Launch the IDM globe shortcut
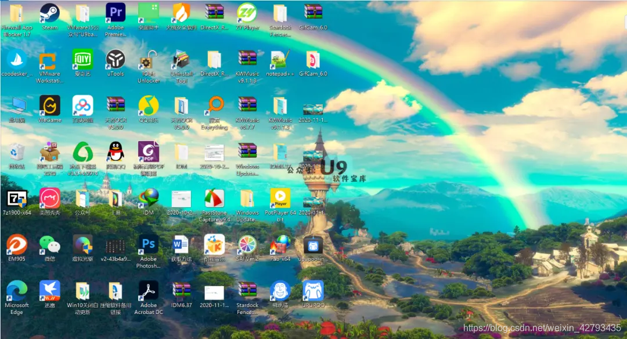Screen dimensions: 627x339 click(x=149, y=199)
